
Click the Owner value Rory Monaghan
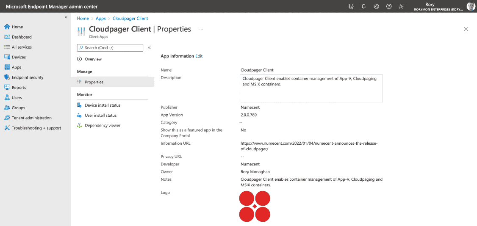tap(255, 172)
